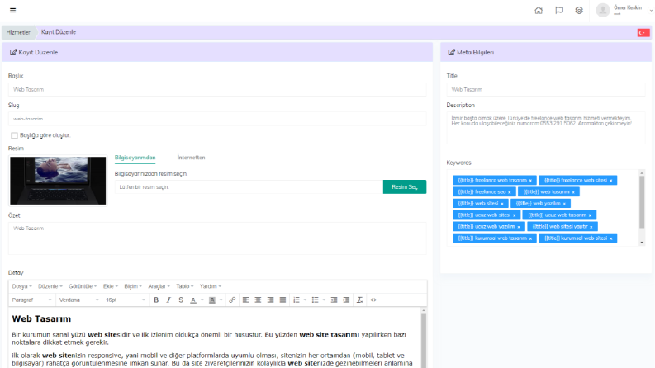Align text left

tap(245, 300)
